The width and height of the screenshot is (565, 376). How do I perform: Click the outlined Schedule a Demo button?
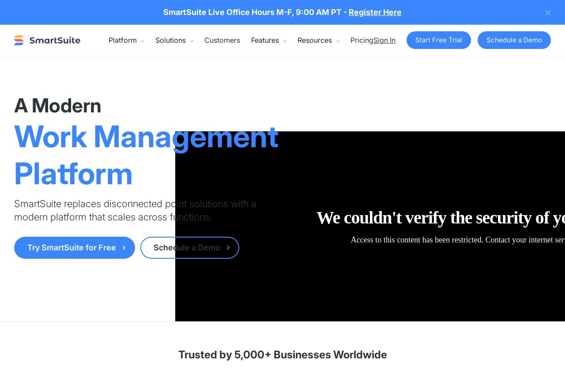point(190,248)
